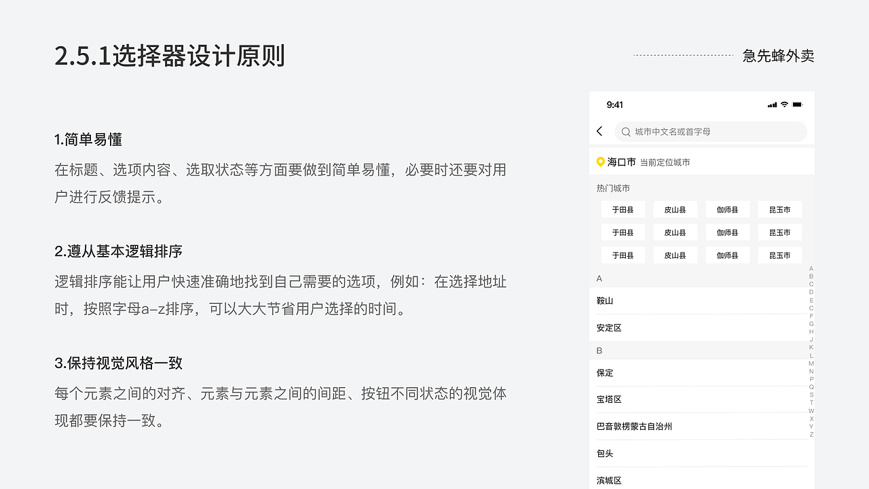
Task: Choose 保定 under section B
Action: [604, 373]
